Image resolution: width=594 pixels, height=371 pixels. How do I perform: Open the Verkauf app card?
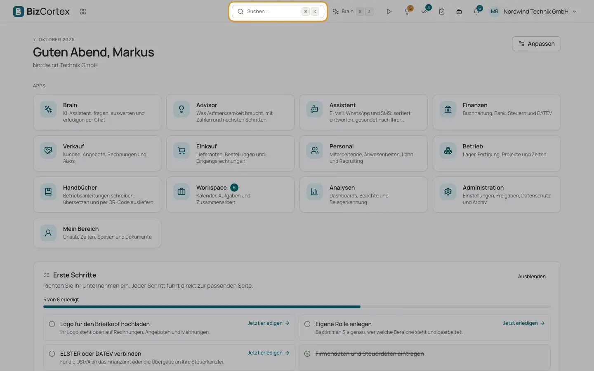pyautogui.click(x=97, y=153)
